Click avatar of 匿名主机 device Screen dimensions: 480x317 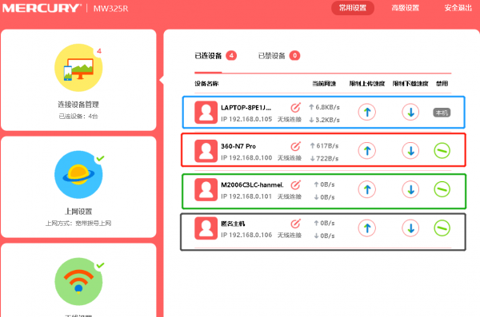[206, 228]
